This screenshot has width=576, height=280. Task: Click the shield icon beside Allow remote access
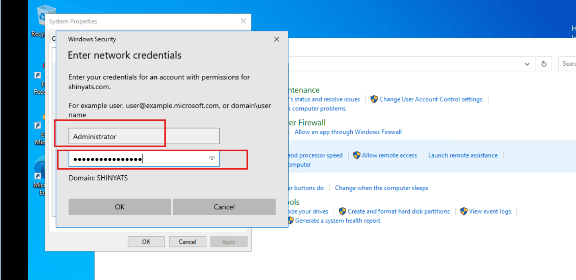(357, 155)
